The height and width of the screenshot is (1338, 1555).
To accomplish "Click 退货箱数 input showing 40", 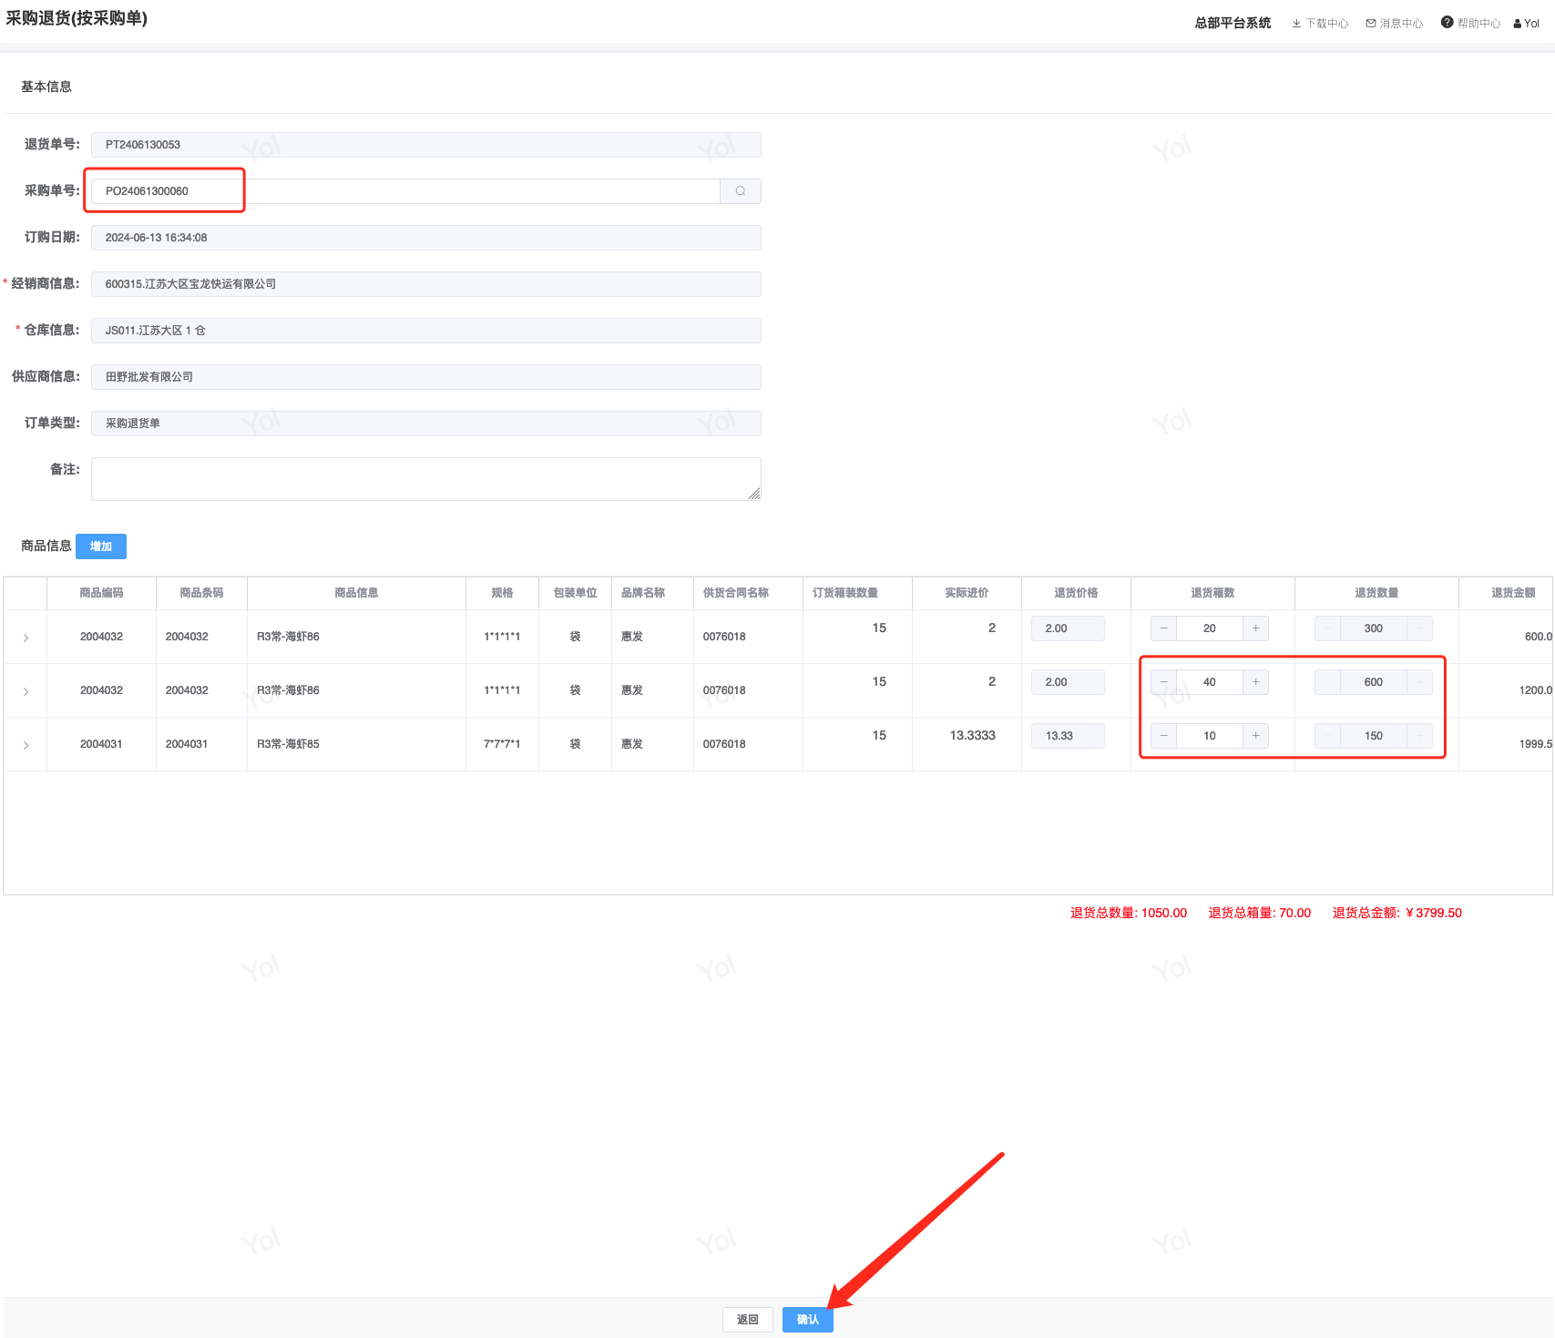I will 1210,682.
